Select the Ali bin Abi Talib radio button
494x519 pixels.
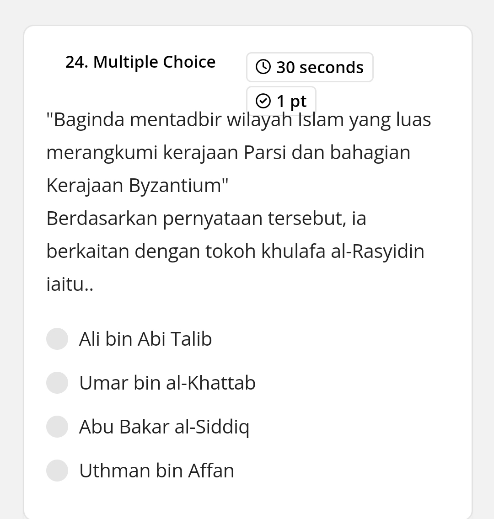(x=57, y=339)
